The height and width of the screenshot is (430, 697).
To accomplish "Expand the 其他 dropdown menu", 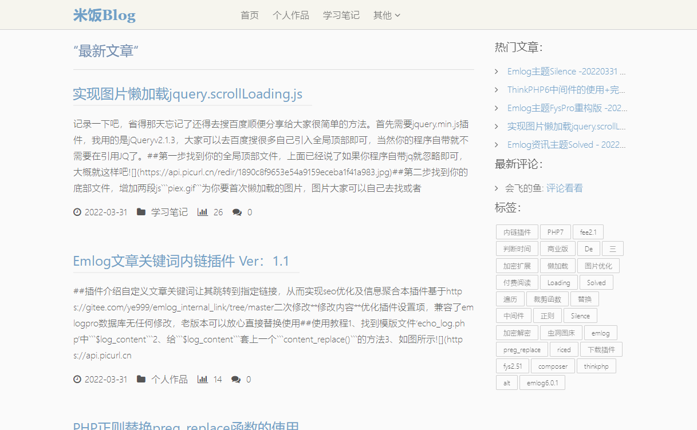I will pyautogui.click(x=387, y=15).
